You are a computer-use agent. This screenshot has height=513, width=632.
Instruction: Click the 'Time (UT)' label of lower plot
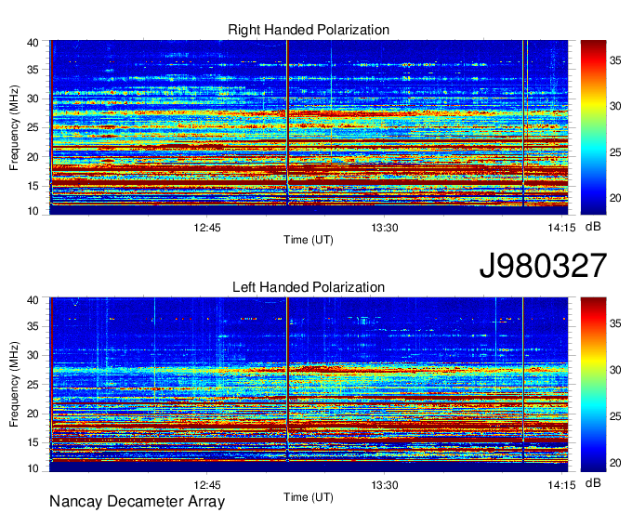(309, 497)
